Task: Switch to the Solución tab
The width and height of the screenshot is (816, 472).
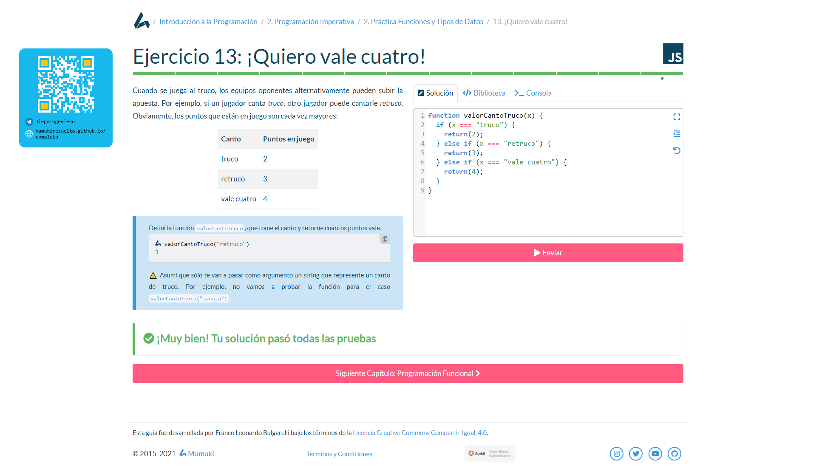Action: pyautogui.click(x=435, y=93)
